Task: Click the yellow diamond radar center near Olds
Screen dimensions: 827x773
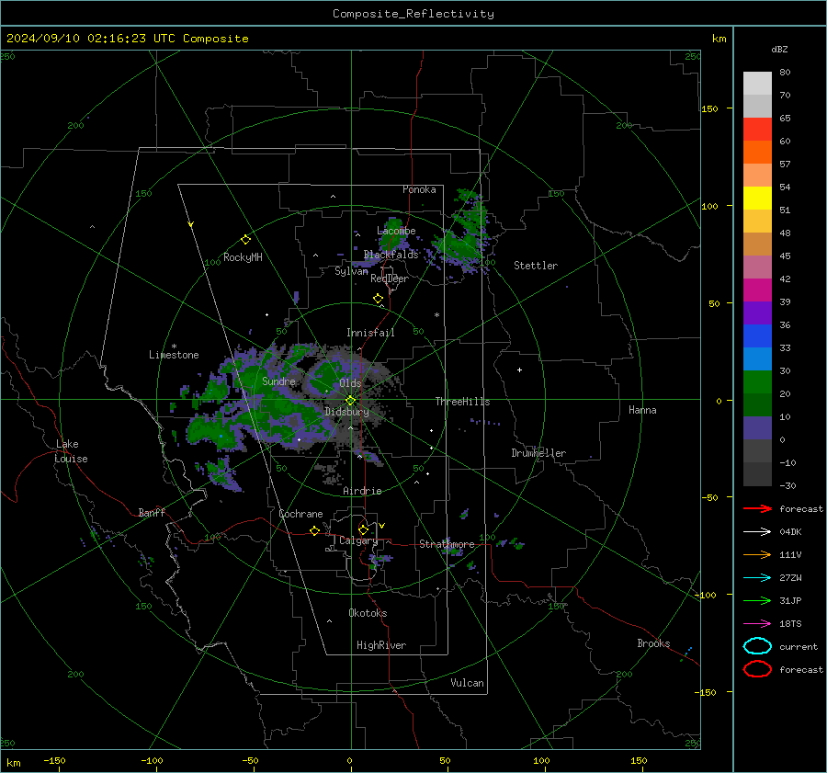Action: (350, 400)
